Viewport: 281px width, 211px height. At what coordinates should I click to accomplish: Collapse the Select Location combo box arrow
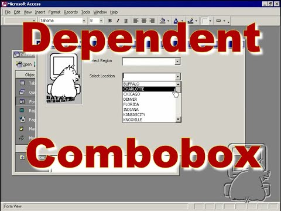click(x=177, y=77)
